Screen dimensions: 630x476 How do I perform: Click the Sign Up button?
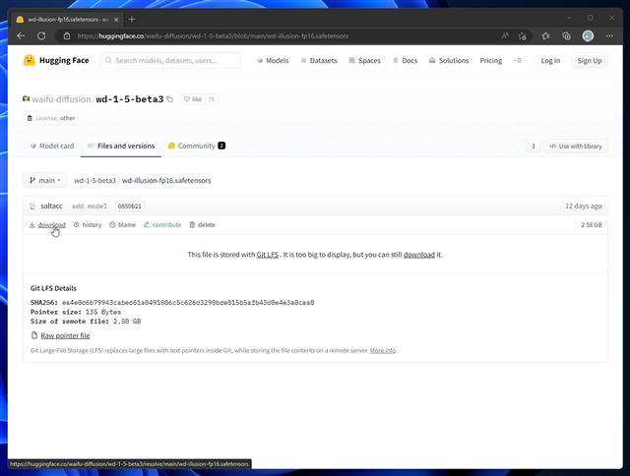coord(590,61)
